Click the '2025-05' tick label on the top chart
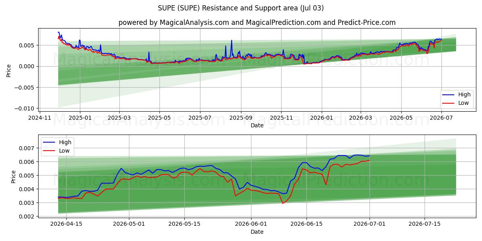The width and height of the screenshot is (482, 241). (x=159, y=118)
